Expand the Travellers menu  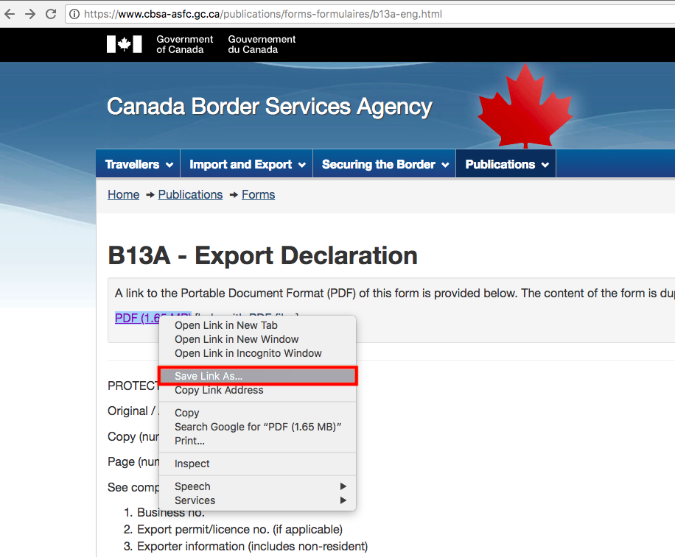[139, 164]
